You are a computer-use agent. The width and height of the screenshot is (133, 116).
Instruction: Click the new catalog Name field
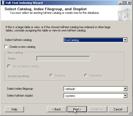pyautogui.click(x=63, y=59)
